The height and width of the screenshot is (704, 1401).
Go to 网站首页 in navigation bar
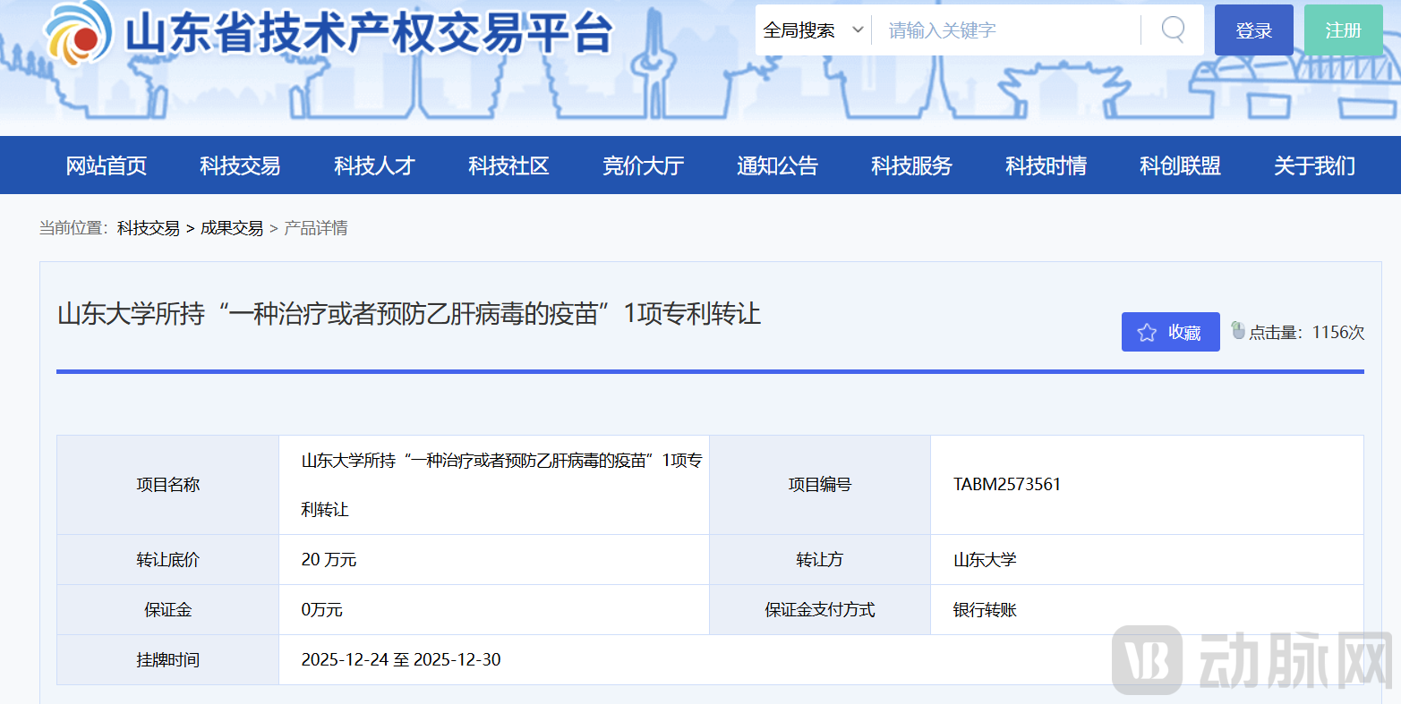pos(107,165)
